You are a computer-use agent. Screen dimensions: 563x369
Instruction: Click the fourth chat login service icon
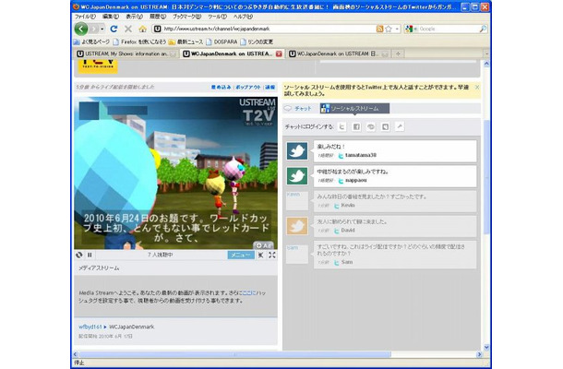(385, 126)
